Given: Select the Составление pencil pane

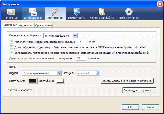Looking at the screenshot, I should click(x=55, y=14).
